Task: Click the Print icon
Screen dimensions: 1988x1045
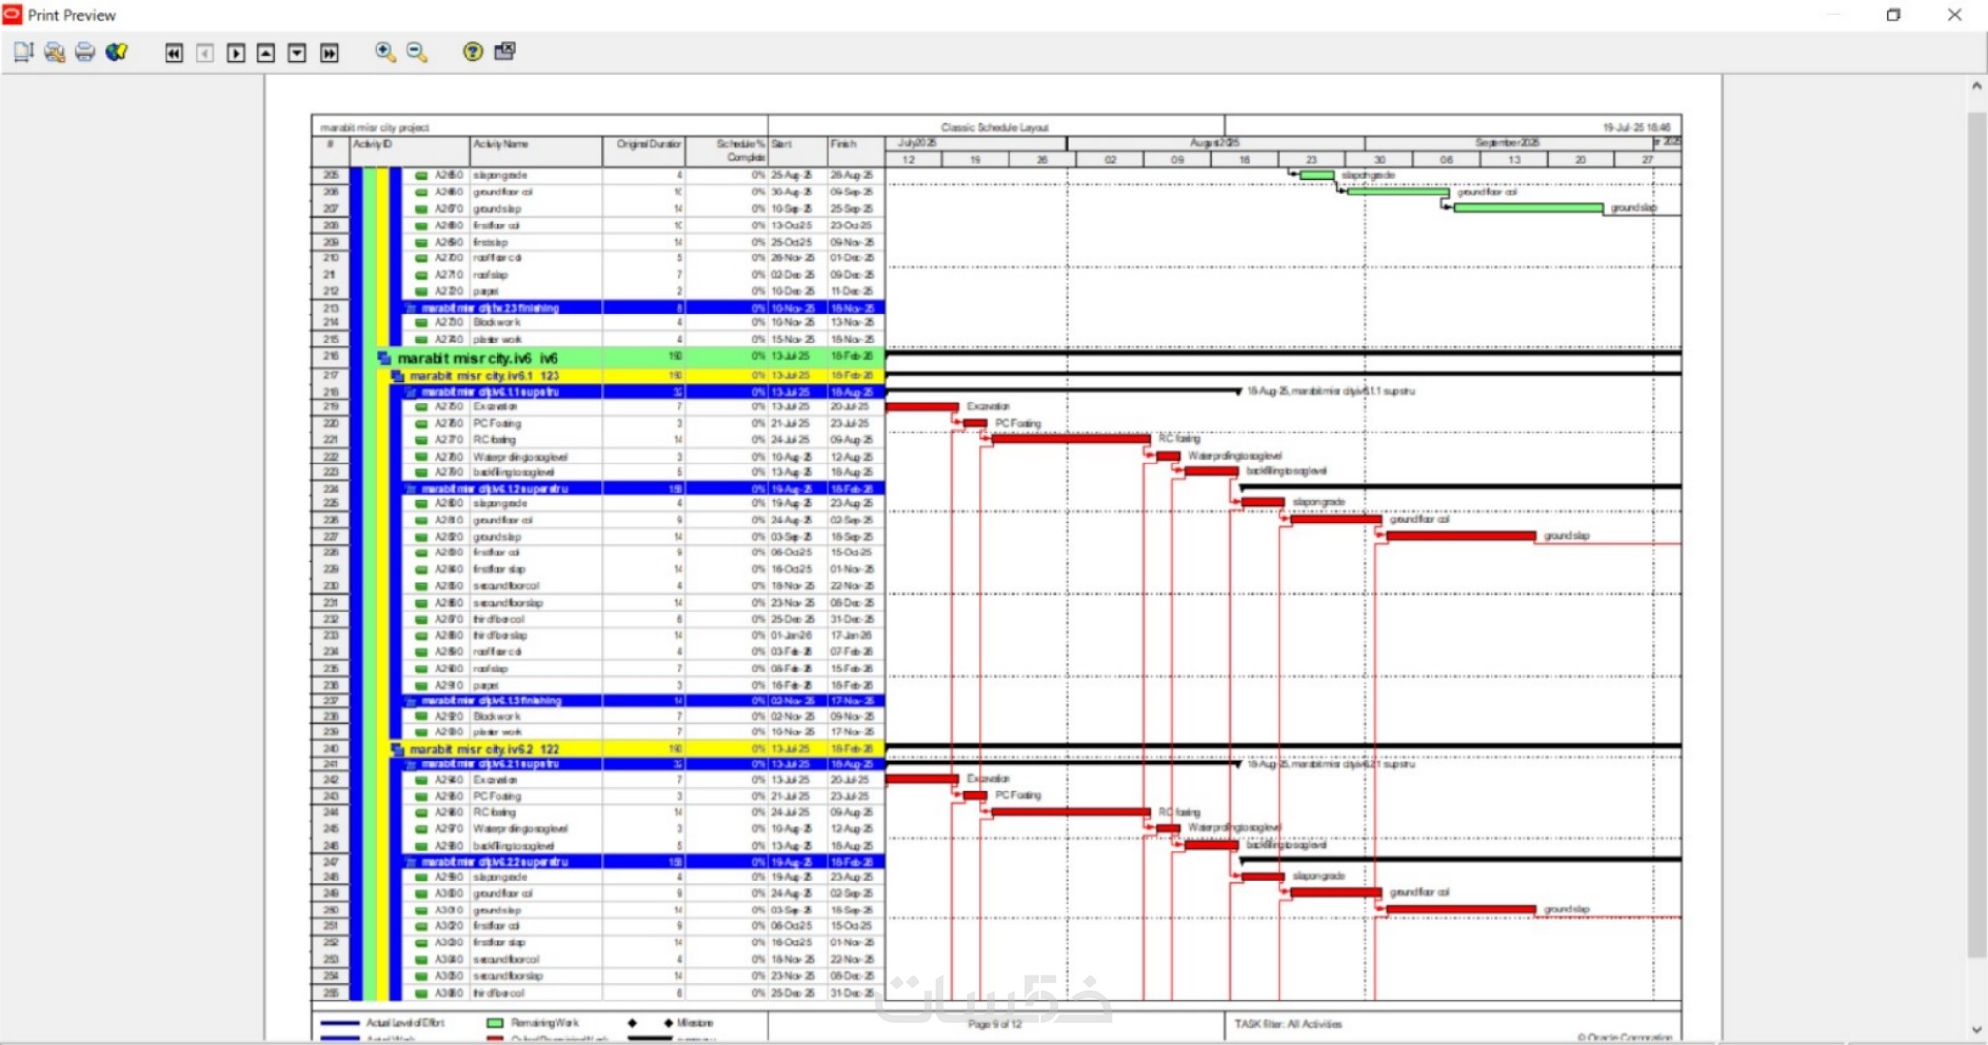Action: [x=85, y=52]
